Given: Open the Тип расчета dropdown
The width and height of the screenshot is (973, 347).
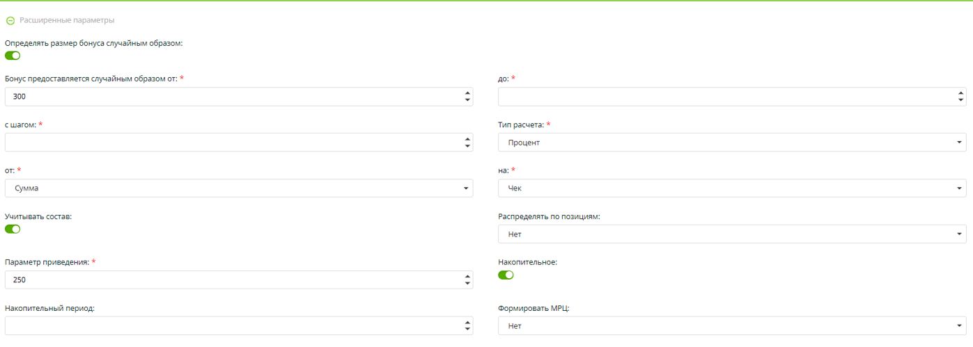Looking at the screenshot, I should 732,143.
